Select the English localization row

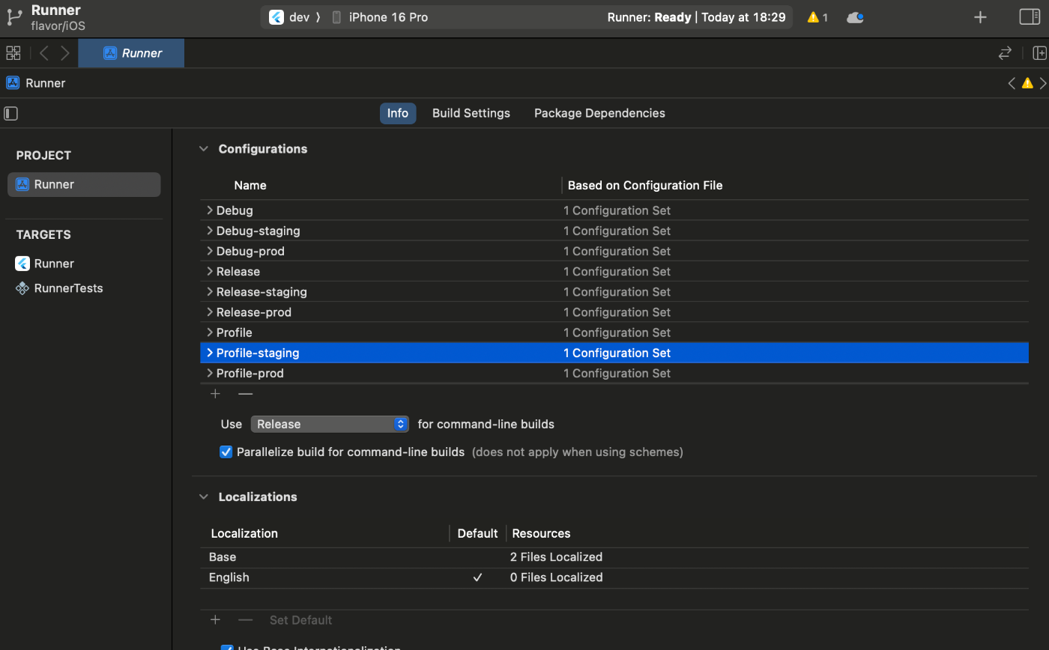point(614,577)
